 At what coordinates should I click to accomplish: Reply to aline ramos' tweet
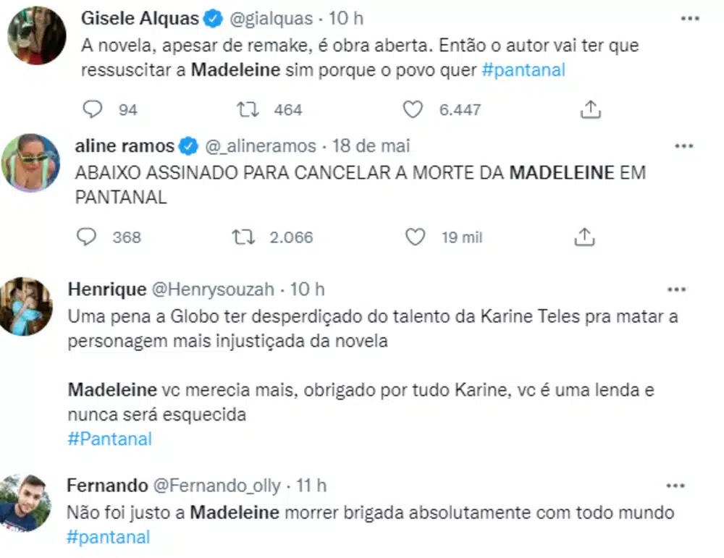coord(87,237)
